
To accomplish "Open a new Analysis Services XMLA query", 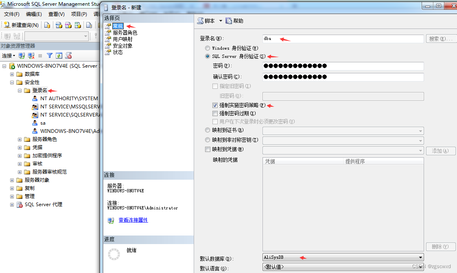I will (78, 25).
